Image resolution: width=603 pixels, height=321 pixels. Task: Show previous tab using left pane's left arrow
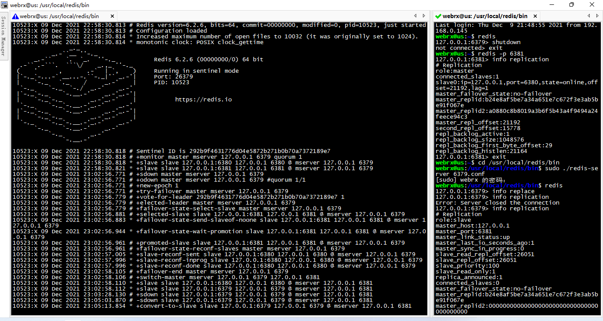(x=415, y=16)
